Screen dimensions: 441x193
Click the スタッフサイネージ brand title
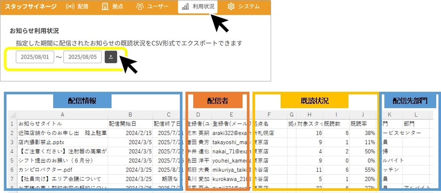click(31, 6)
